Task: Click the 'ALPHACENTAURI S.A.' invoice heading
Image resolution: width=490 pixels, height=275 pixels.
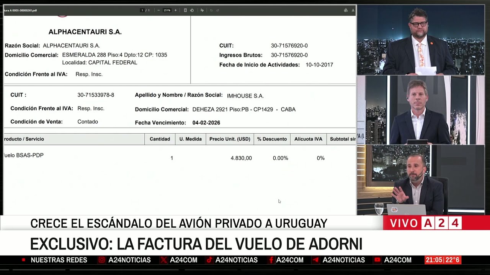Action: pos(85,32)
